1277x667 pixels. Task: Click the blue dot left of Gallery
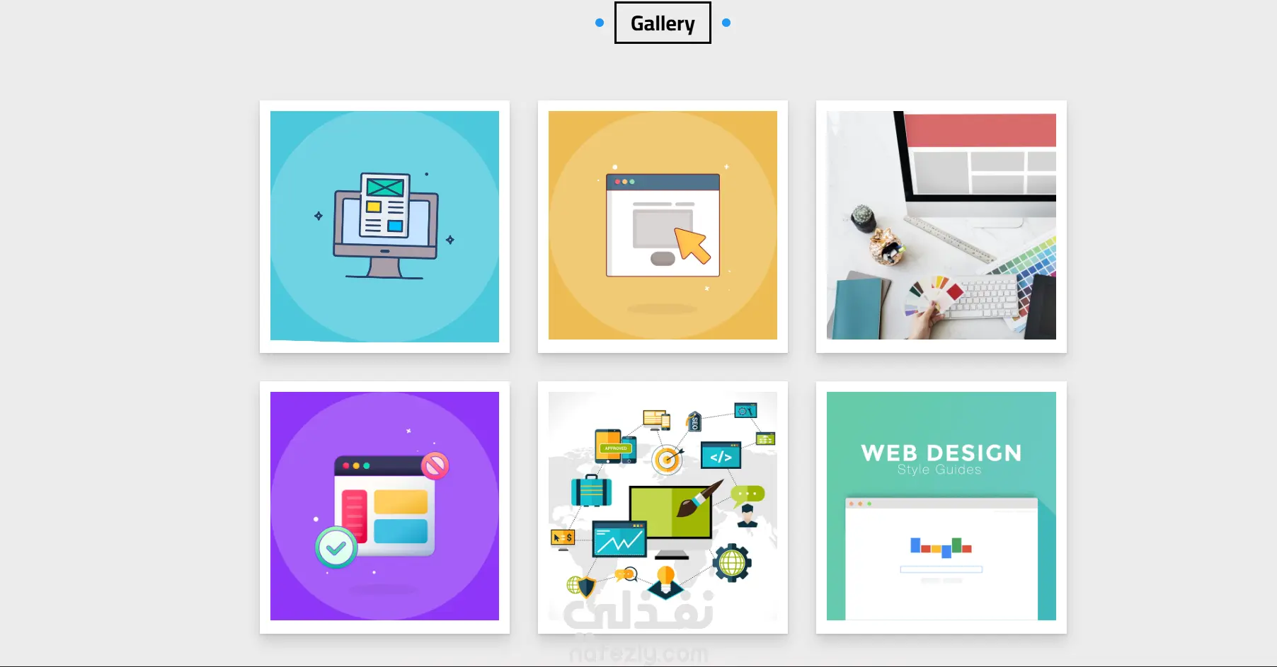[x=600, y=23]
